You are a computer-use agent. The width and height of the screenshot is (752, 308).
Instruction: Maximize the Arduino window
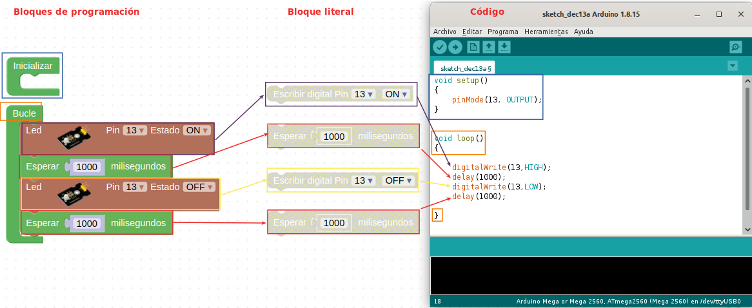[x=719, y=14]
